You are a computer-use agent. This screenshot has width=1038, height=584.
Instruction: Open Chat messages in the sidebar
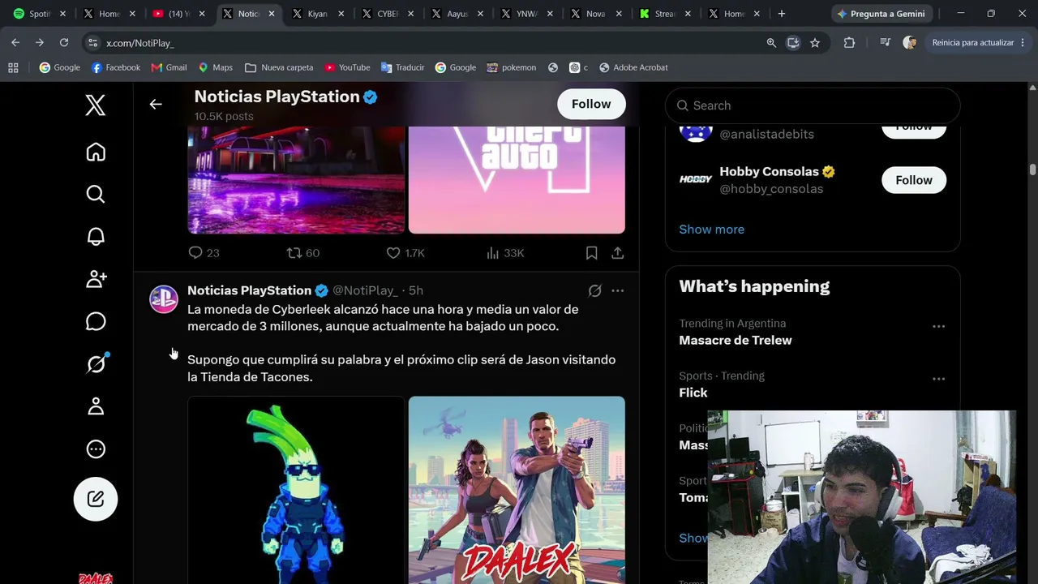[x=96, y=321]
